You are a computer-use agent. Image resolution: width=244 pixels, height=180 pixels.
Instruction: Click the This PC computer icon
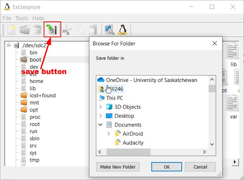click(101, 98)
